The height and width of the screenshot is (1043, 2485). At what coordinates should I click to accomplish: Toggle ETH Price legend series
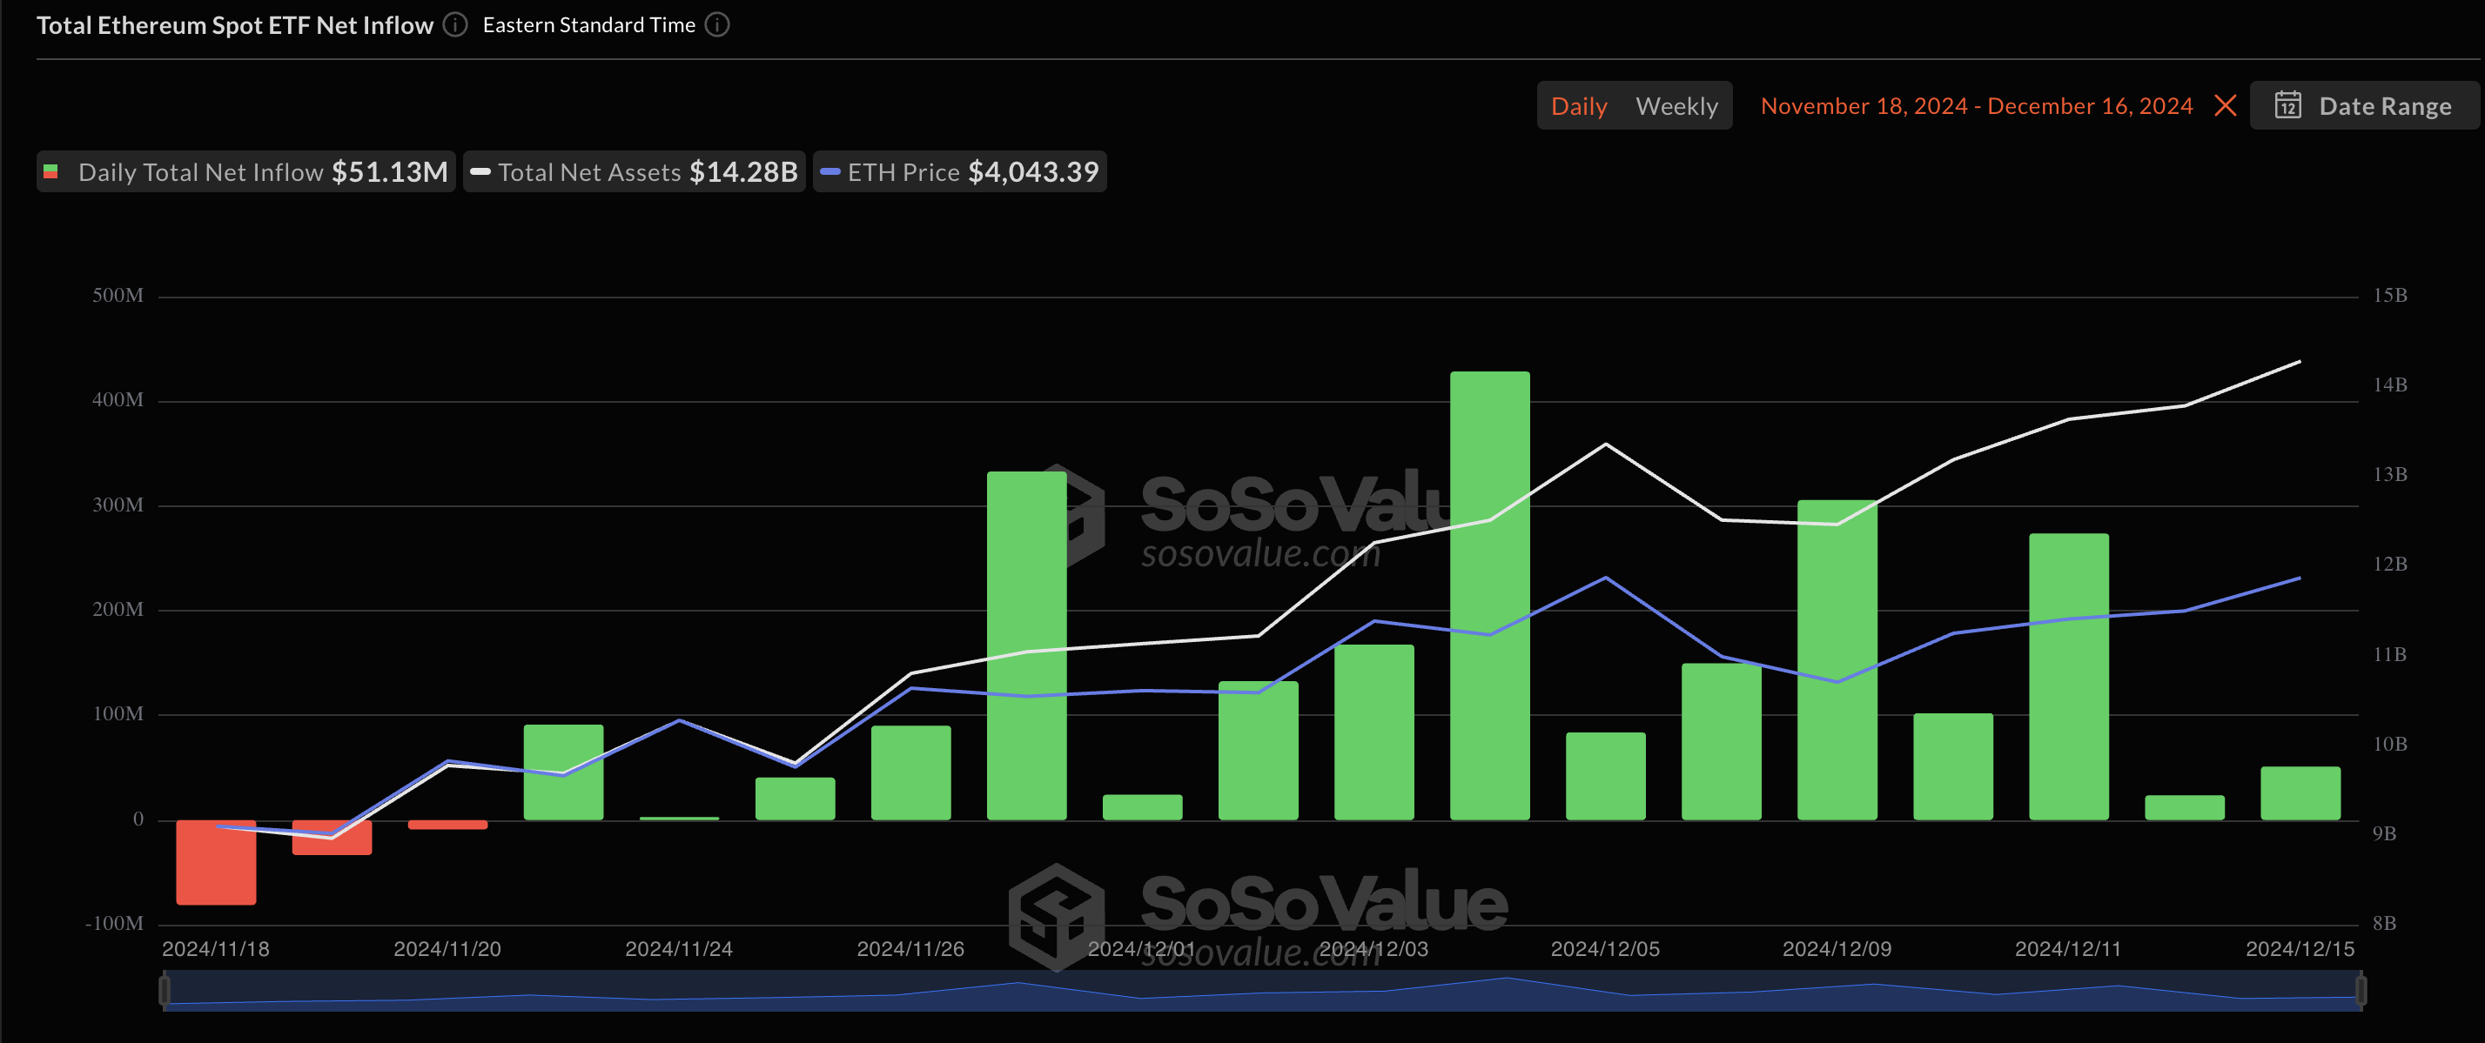(959, 172)
